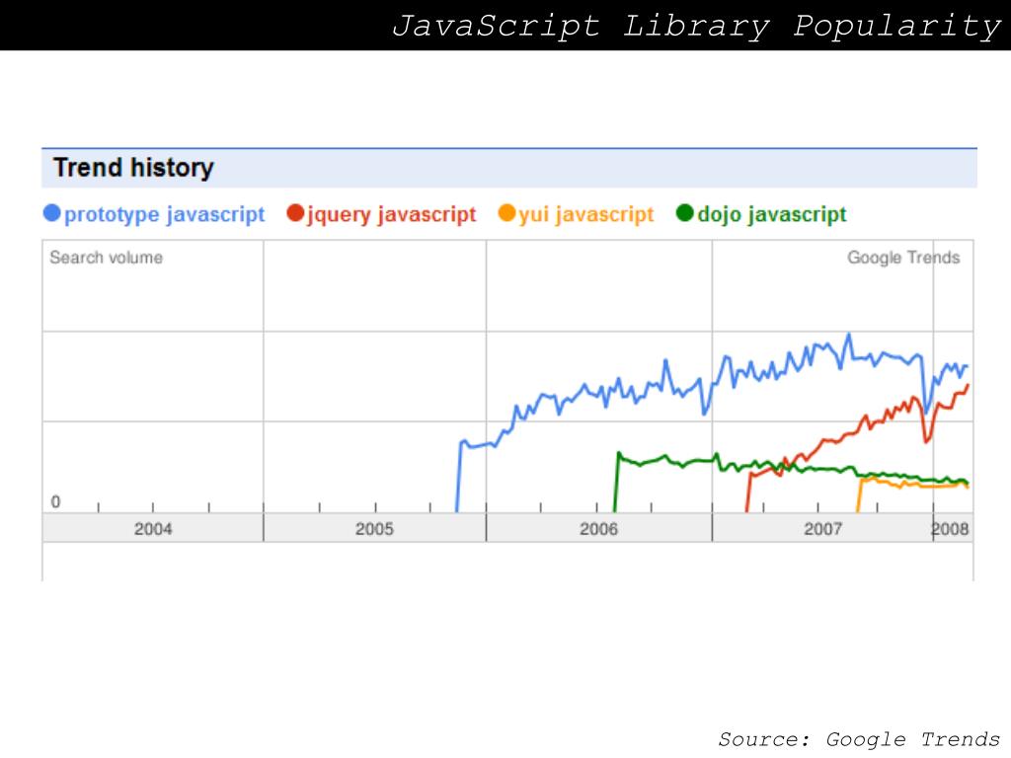Open the yui javascript legend link
This screenshot has height=758, width=1011.
(586, 214)
